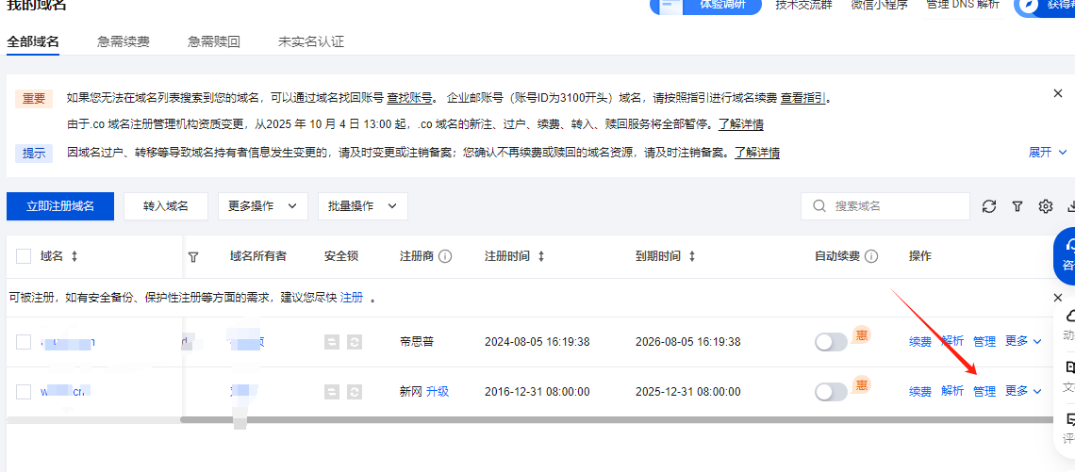
Task: Follow the 查找账号 link
Action: tap(409, 98)
